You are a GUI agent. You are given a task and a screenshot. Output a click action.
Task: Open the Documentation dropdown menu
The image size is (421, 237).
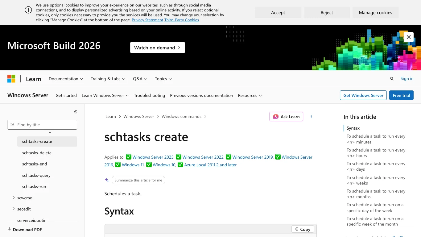coord(66,79)
